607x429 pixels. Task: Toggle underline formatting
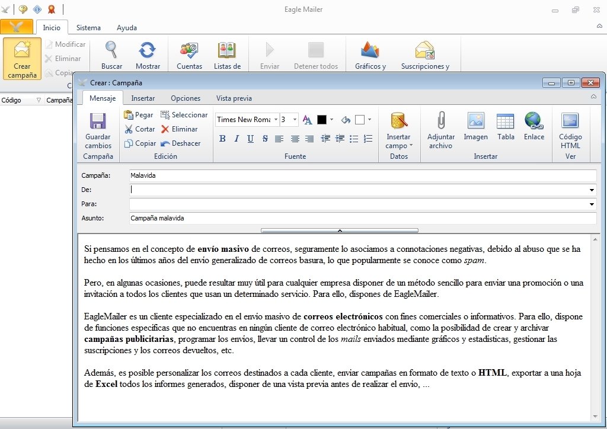[251, 139]
